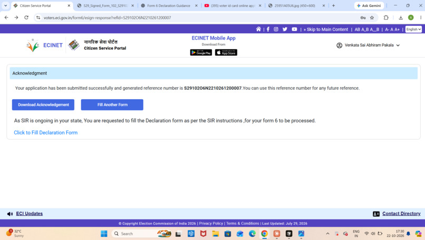Close the 25951A05U6.jpg tab

pyautogui.click(x=323, y=5)
